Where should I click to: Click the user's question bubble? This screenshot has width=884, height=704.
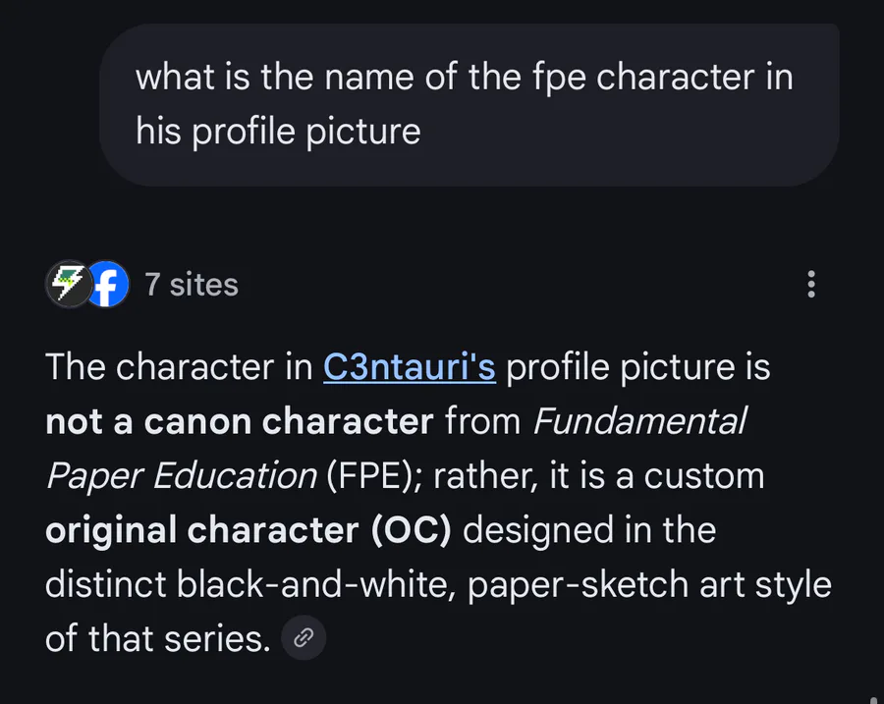[x=469, y=104]
